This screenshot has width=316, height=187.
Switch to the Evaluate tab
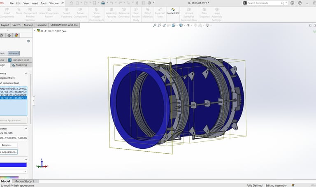coord(42,25)
